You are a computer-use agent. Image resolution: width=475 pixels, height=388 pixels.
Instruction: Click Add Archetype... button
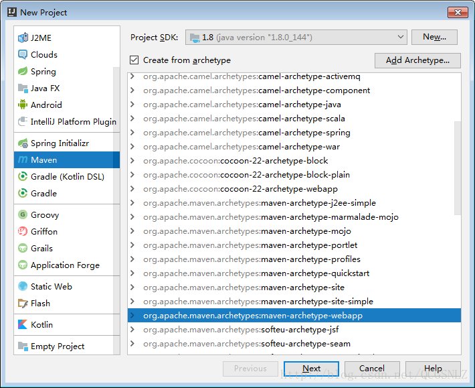[417, 60]
